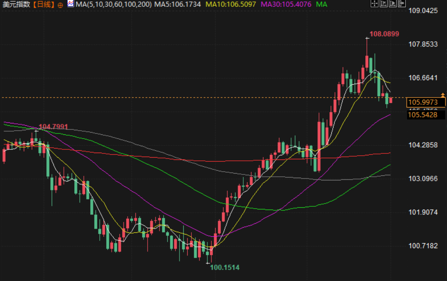Click the 105.5428 price label on axis
This screenshot has height=281, width=447.
click(x=423, y=115)
